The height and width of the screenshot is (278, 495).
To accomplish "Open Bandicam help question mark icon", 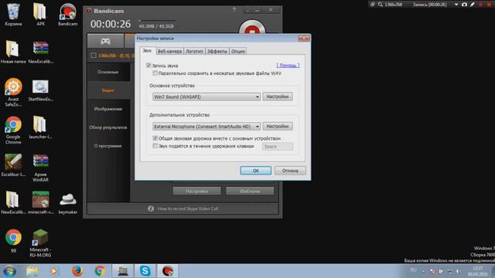I will [x=234, y=10].
